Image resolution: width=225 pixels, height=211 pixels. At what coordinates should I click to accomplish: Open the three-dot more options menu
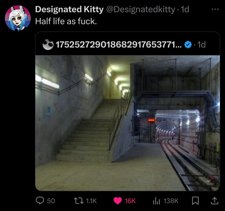coord(215,9)
